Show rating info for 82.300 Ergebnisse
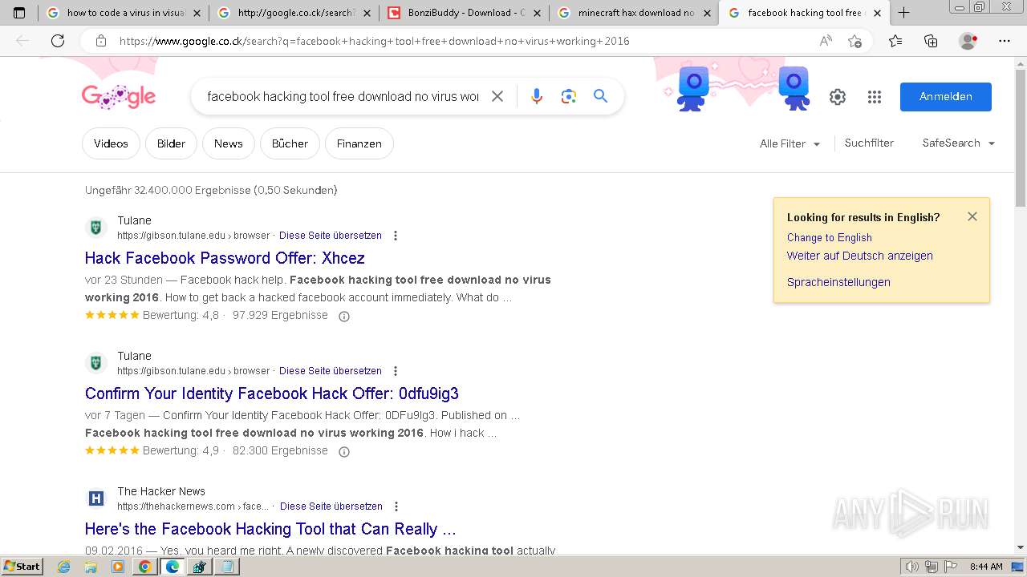 [344, 451]
